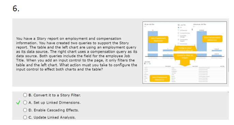Click the Uses Employment datasource callout over the table
The height and width of the screenshot is (125, 234).
pos(160,79)
